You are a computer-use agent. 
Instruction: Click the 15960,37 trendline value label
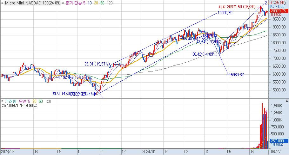tap(237, 75)
